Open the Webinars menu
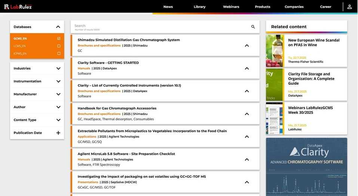 point(231,7)
